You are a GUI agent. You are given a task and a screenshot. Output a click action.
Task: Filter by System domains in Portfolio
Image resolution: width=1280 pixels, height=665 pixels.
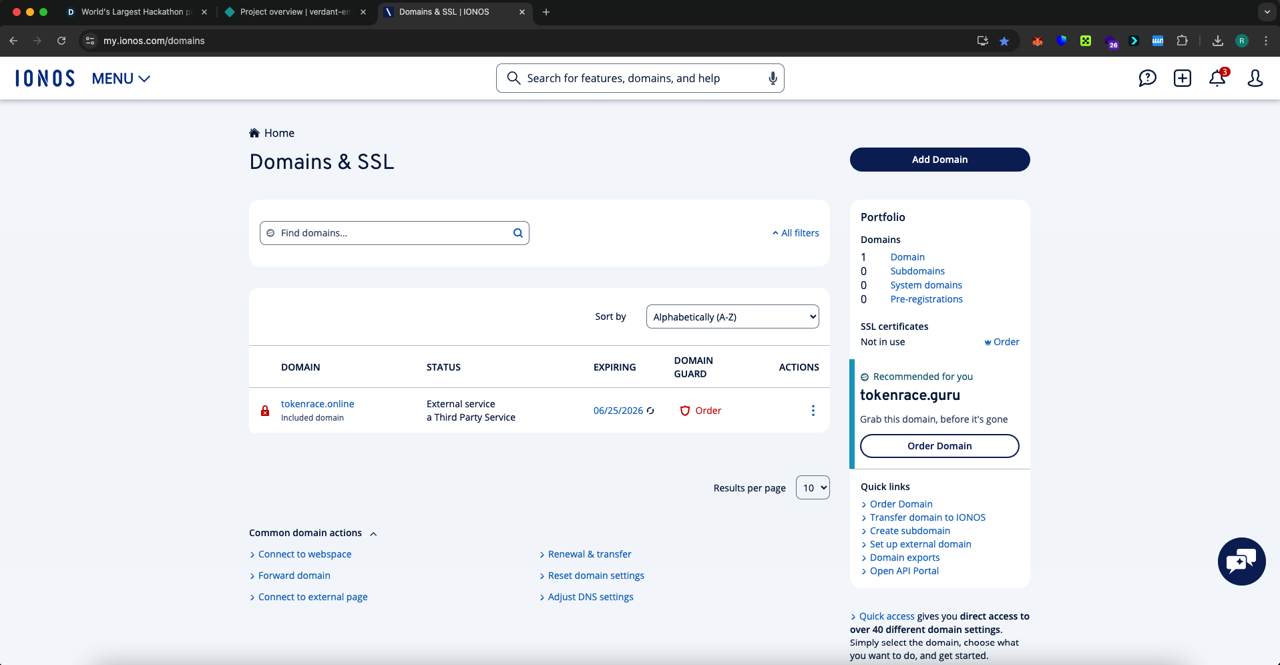(926, 285)
